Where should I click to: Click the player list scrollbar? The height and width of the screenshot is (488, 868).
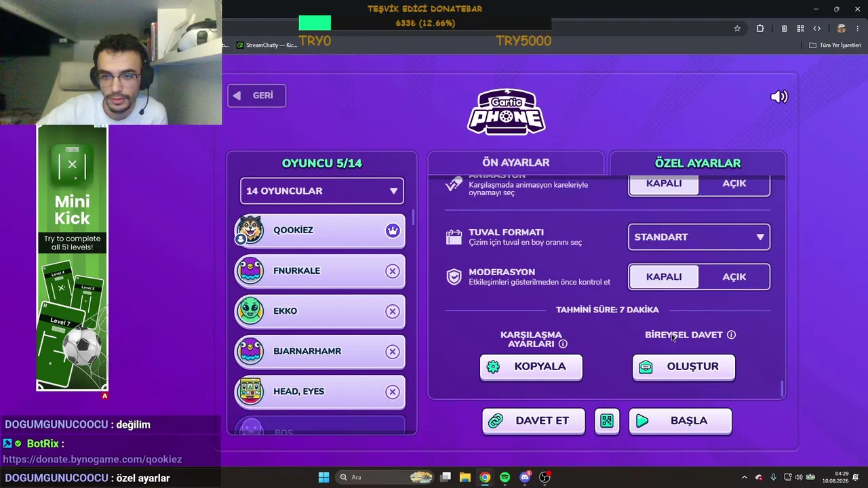[x=413, y=218]
